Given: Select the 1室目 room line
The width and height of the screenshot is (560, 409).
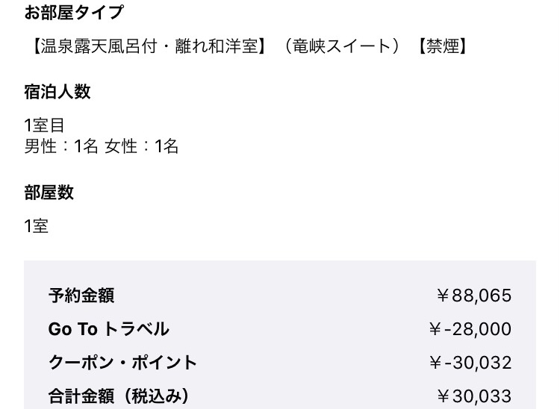Looking at the screenshot, I should coord(44,125).
